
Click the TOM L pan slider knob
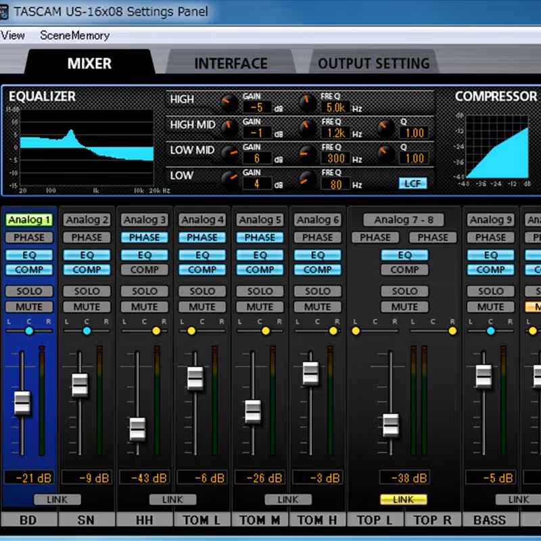coord(191,331)
